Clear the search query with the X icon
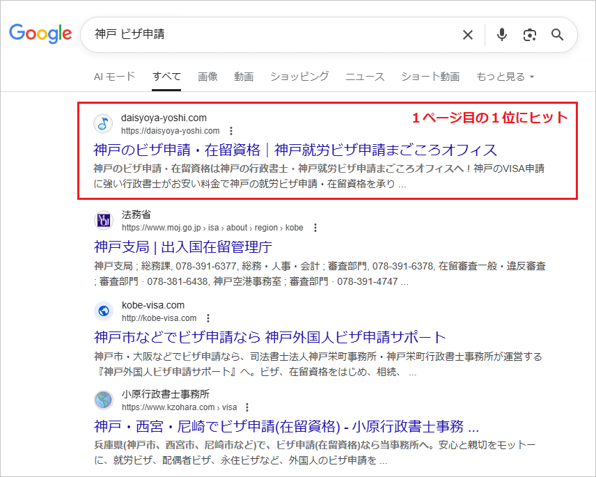The width and height of the screenshot is (596, 477). [x=467, y=34]
